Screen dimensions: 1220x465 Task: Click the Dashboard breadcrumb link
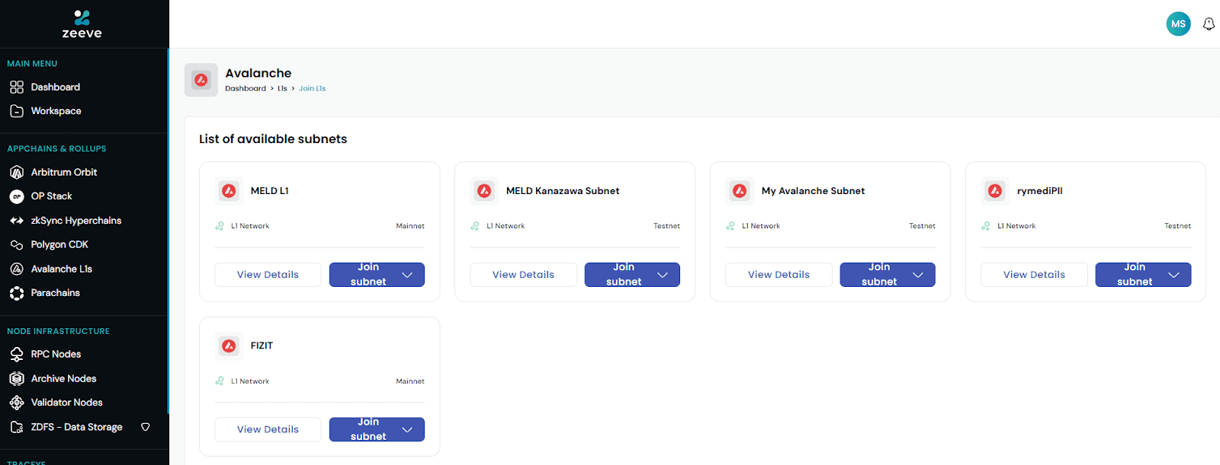click(246, 88)
